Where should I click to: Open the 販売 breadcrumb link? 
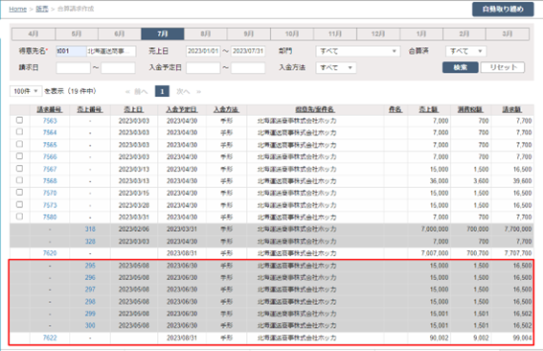[x=42, y=9]
